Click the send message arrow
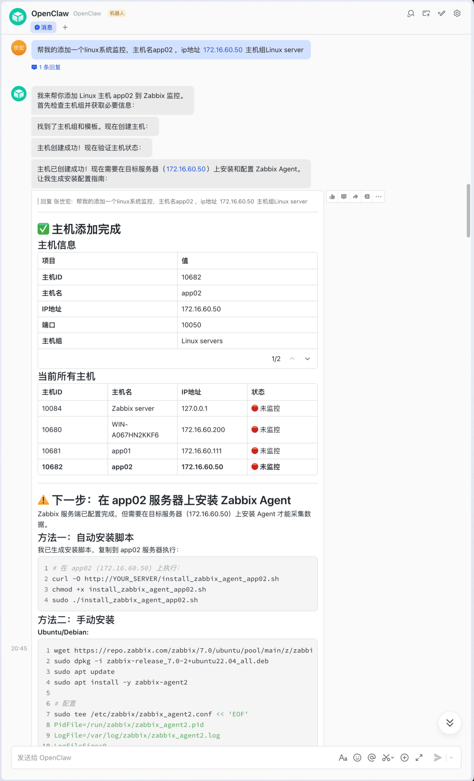This screenshot has width=474, height=781. 438,758
